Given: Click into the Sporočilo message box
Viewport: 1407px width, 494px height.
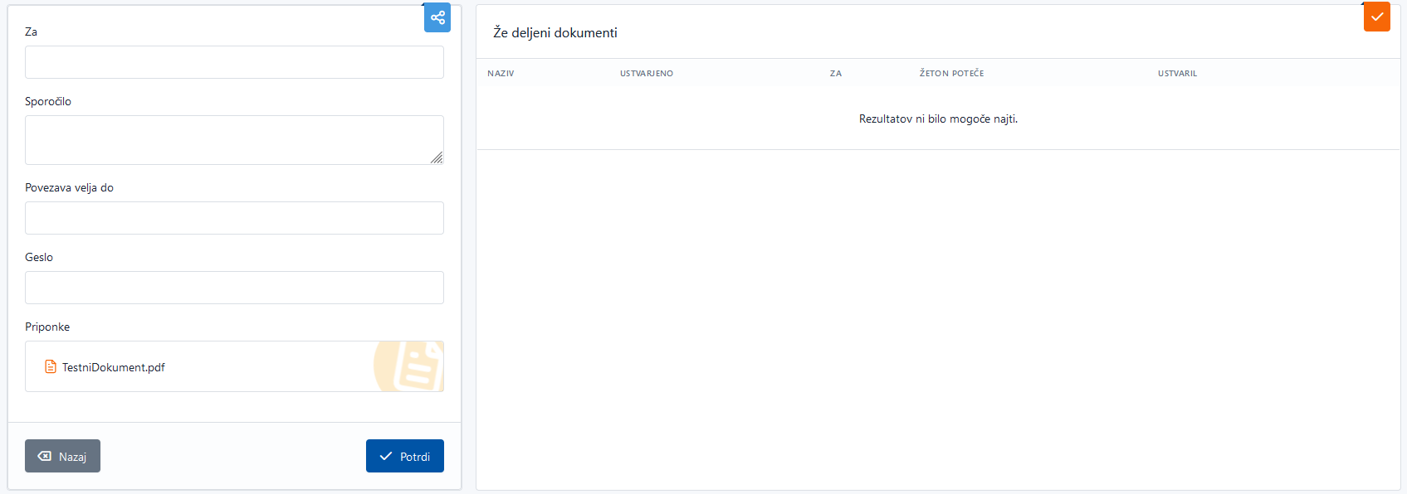Looking at the screenshot, I should pyautogui.click(x=234, y=139).
